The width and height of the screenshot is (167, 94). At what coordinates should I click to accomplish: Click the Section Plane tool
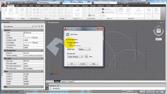(x=77, y=12)
